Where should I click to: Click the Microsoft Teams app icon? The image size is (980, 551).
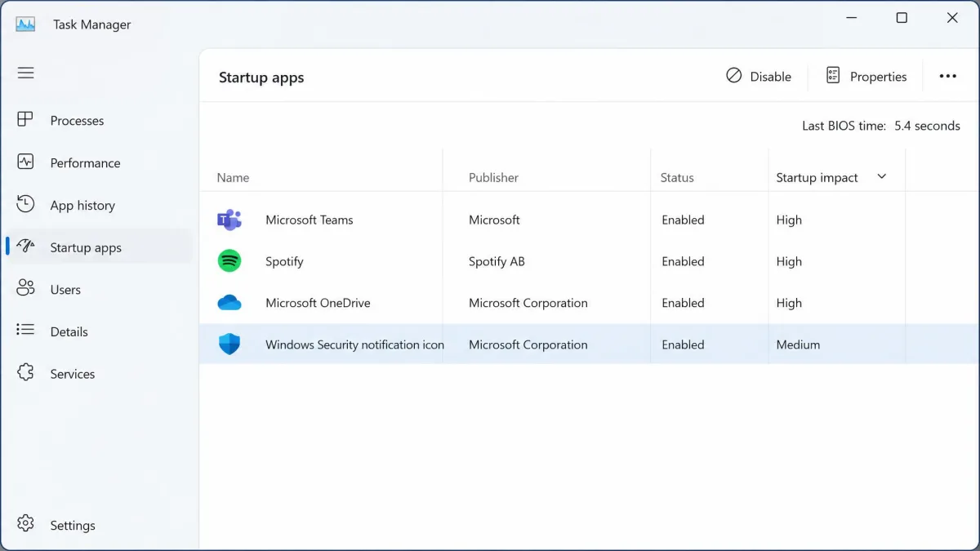229,220
